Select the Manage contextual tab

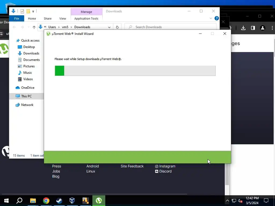point(86,12)
